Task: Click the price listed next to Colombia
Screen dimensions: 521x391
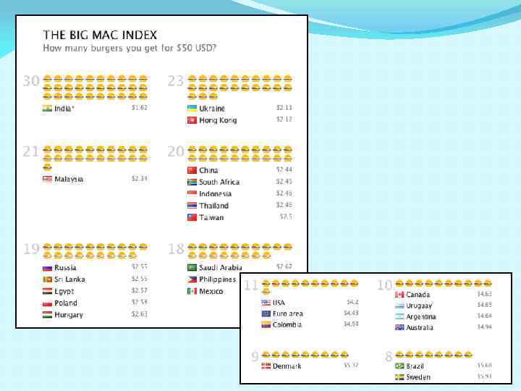Action: (351, 324)
